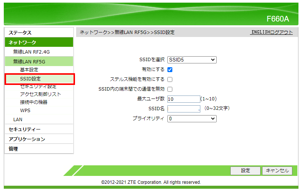This screenshot has width=303, height=191.
Task: Open セキュリティ設定 page
Action: pyautogui.click(x=39, y=87)
